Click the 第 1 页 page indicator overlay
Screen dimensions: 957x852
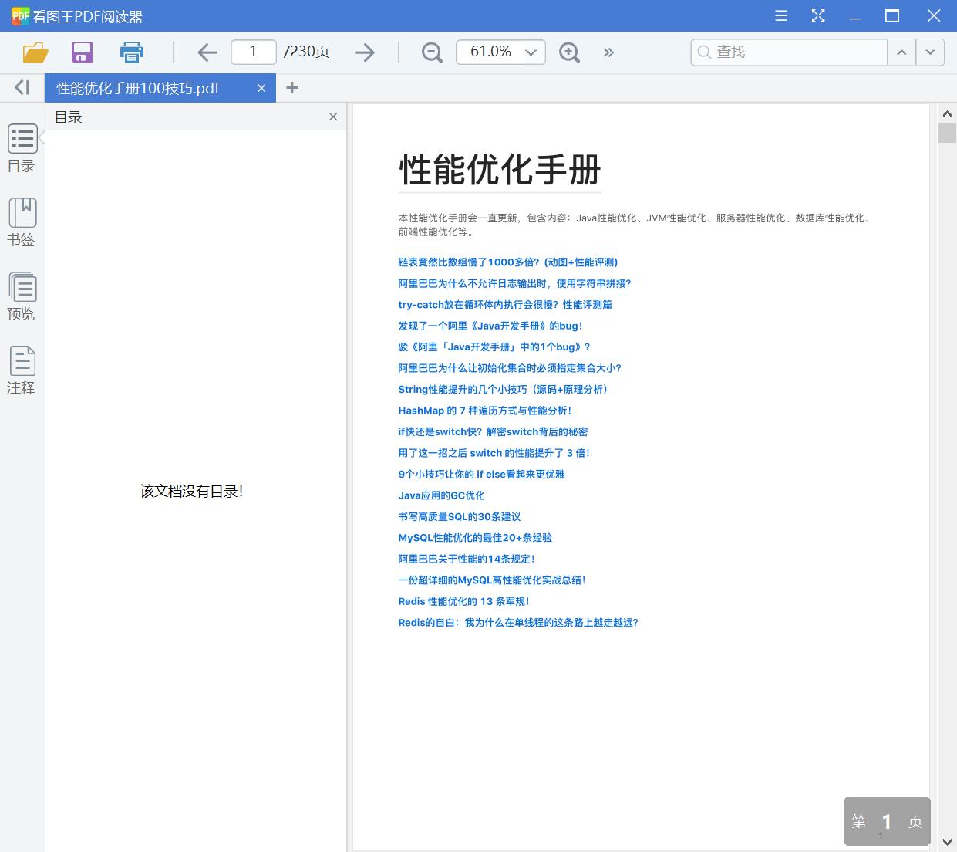click(887, 822)
